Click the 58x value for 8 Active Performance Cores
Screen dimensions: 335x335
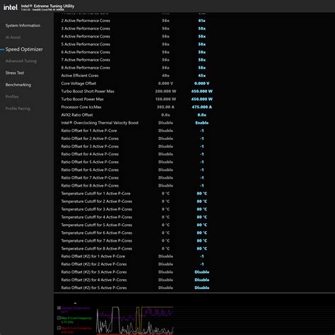tap(201, 68)
